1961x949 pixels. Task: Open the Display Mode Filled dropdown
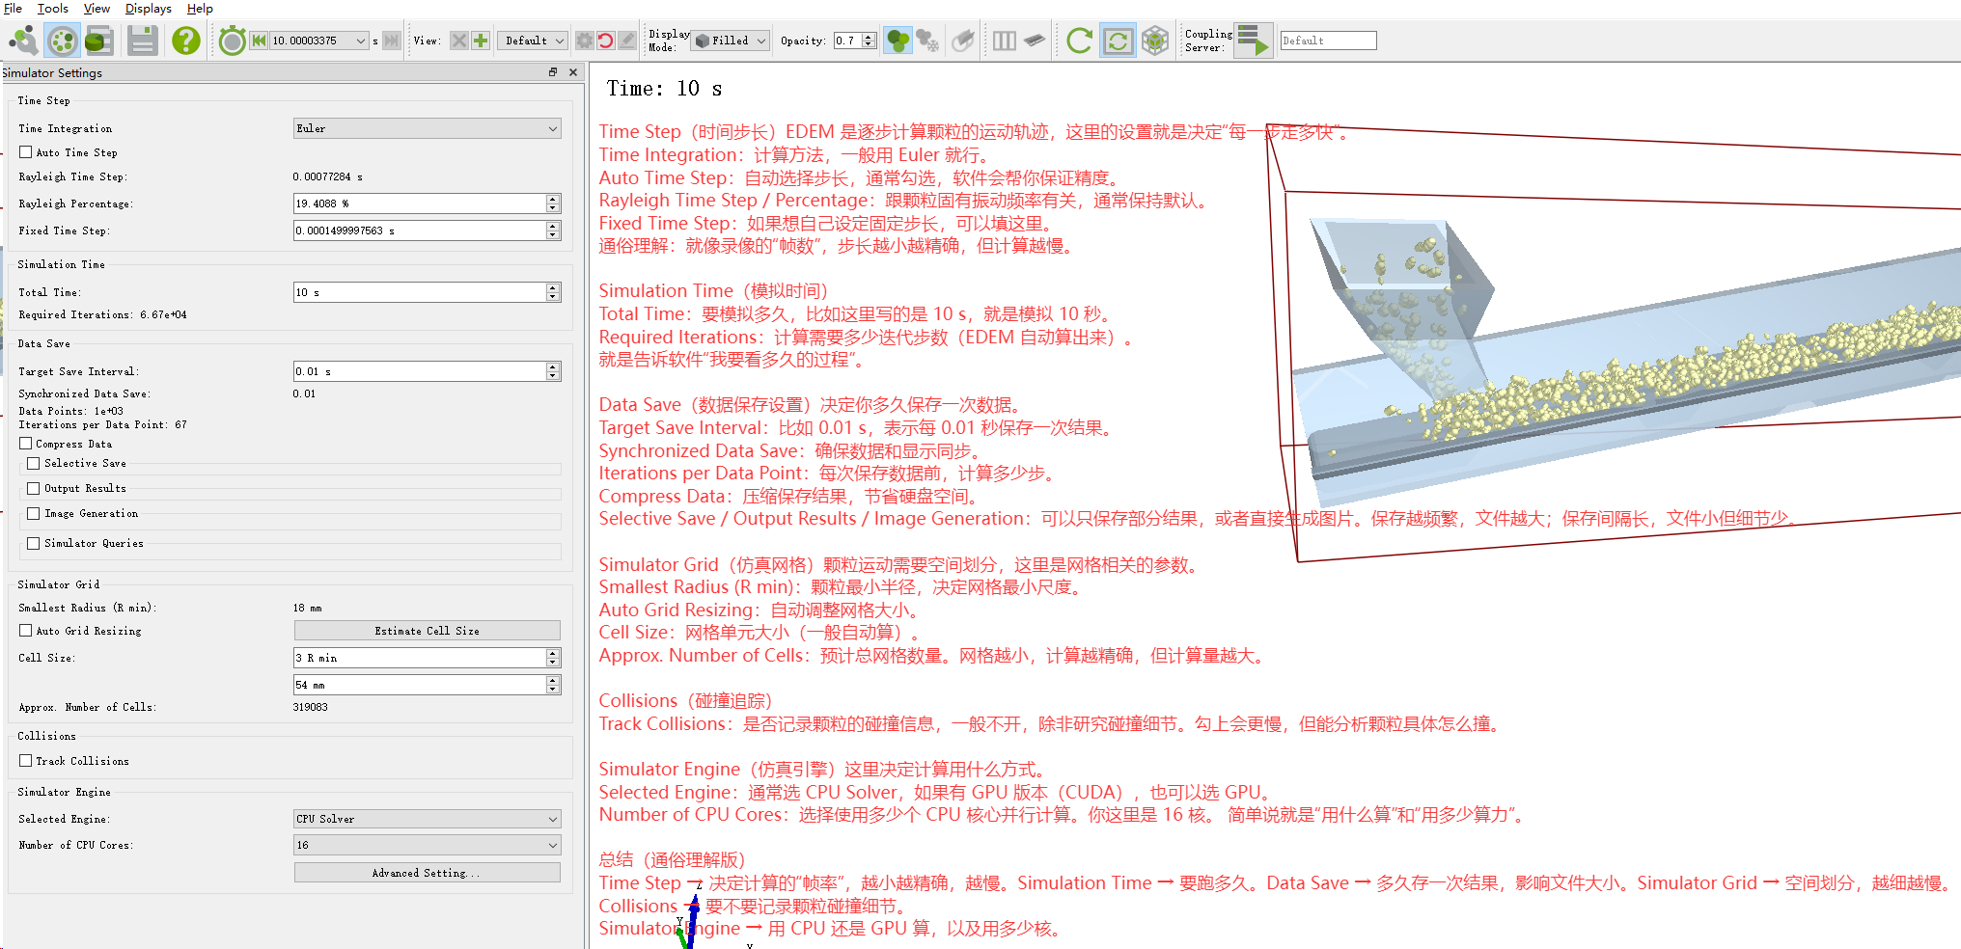coord(731,41)
